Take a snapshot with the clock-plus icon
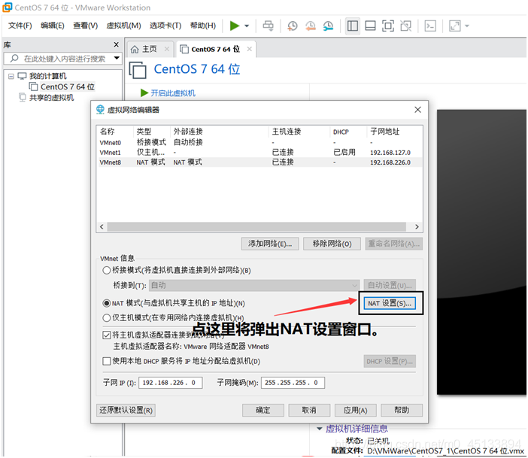 [x=293, y=26]
